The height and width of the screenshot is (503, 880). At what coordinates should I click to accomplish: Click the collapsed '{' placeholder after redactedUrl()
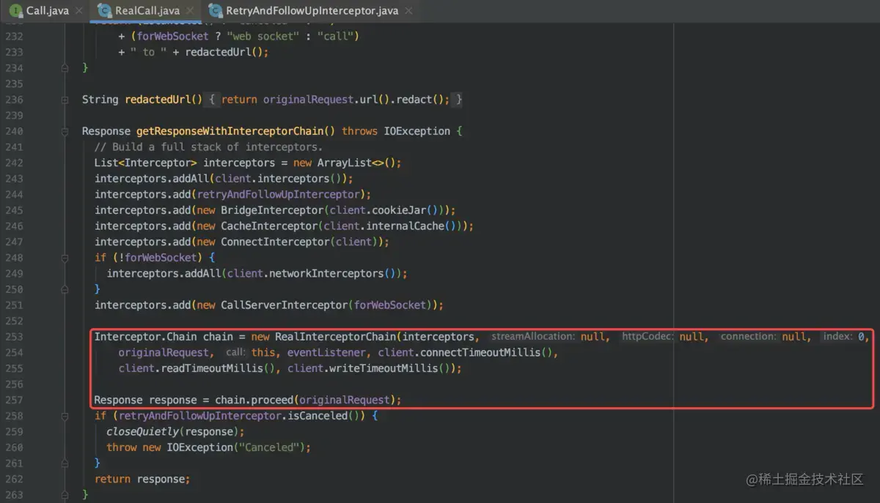(x=211, y=100)
